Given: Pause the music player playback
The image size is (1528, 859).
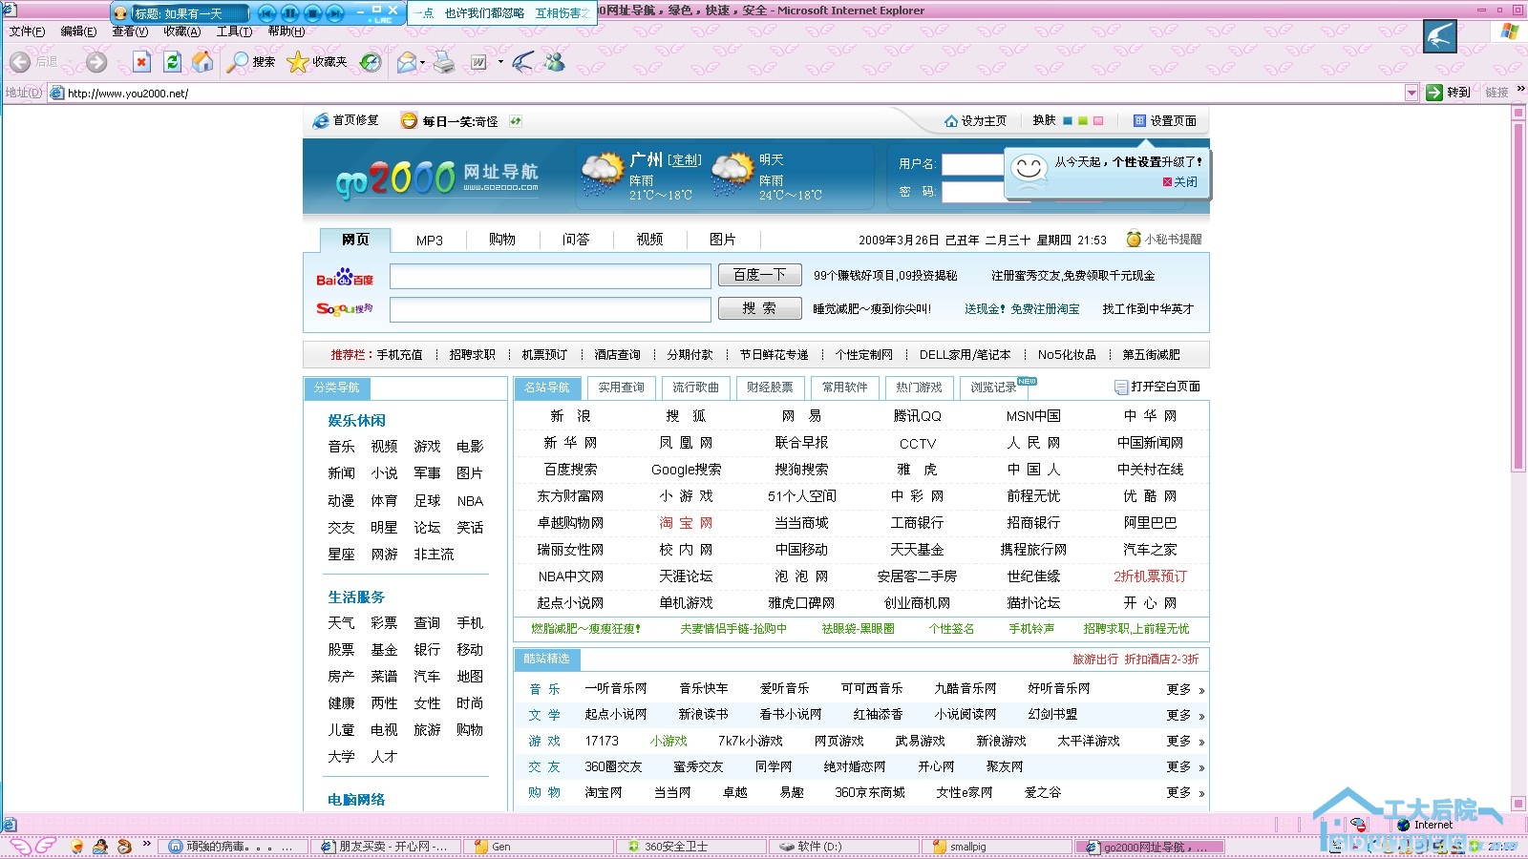Looking at the screenshot, I should [x=289, y=13].
